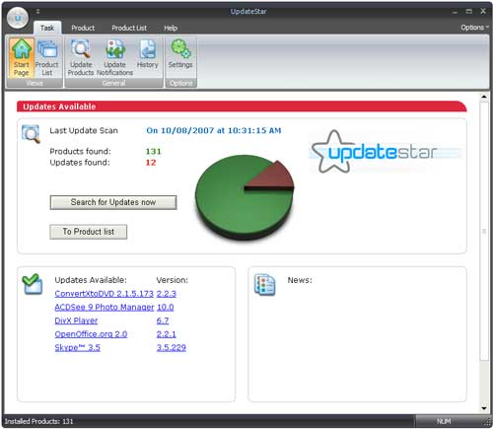Click version link 10.0
Screen dimensions: 493x429
(165, 307)
